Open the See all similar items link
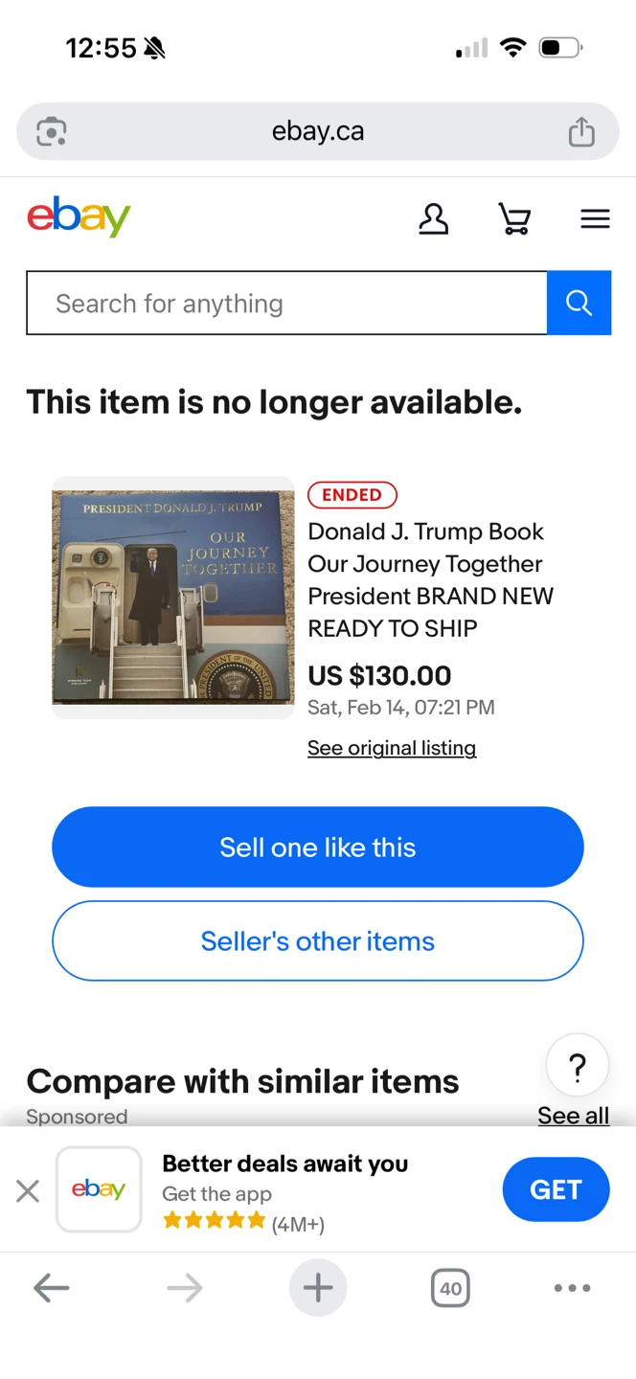 573,1115
